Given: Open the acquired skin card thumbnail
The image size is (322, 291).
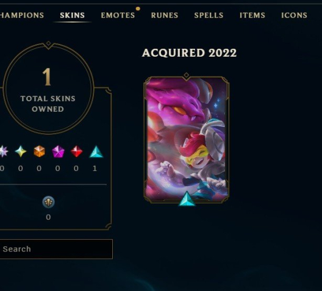Looking at the screenshot, I should coord(186,138).
